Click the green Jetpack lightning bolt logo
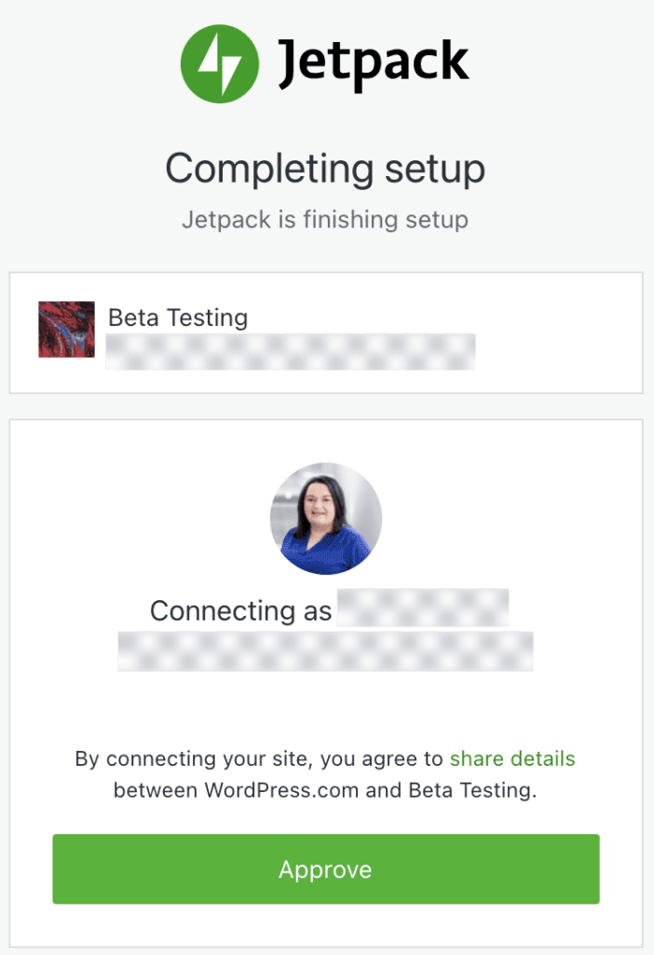Viewport: 654px width, 955px height. click(220, 63)
